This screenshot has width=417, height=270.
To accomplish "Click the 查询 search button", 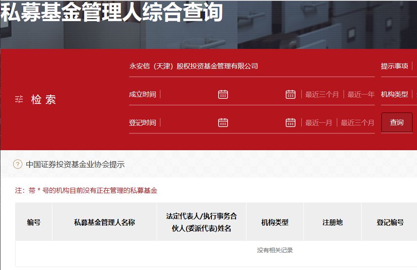I will (396, 122).
